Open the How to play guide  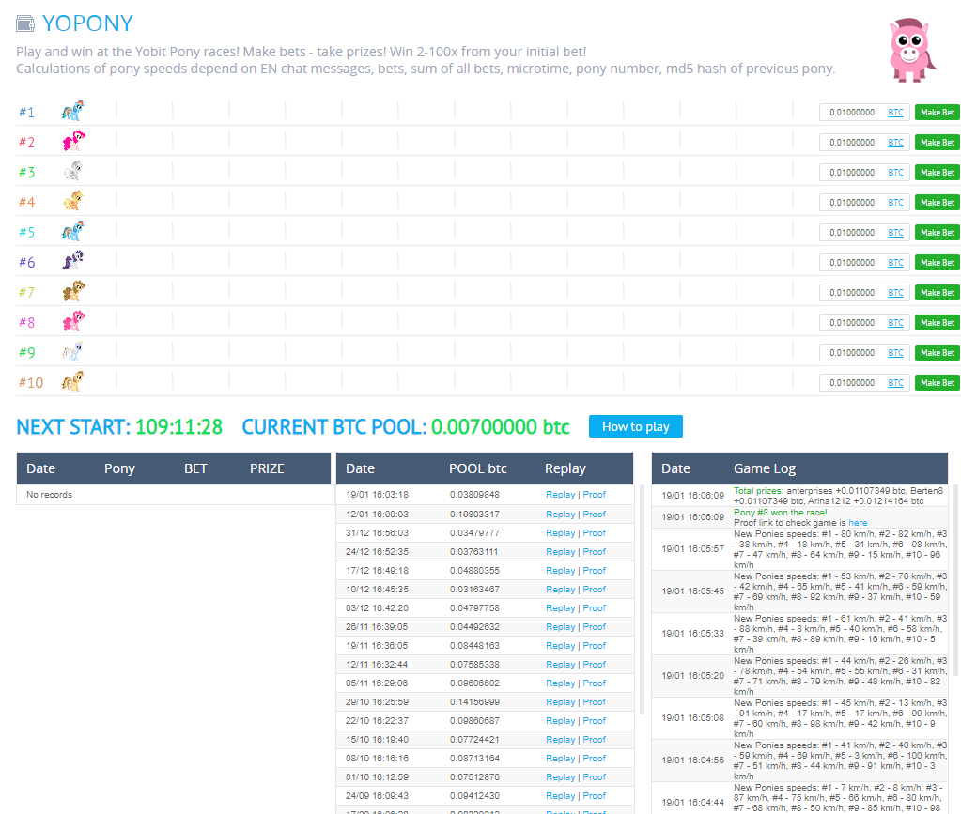tap(635, 426)
